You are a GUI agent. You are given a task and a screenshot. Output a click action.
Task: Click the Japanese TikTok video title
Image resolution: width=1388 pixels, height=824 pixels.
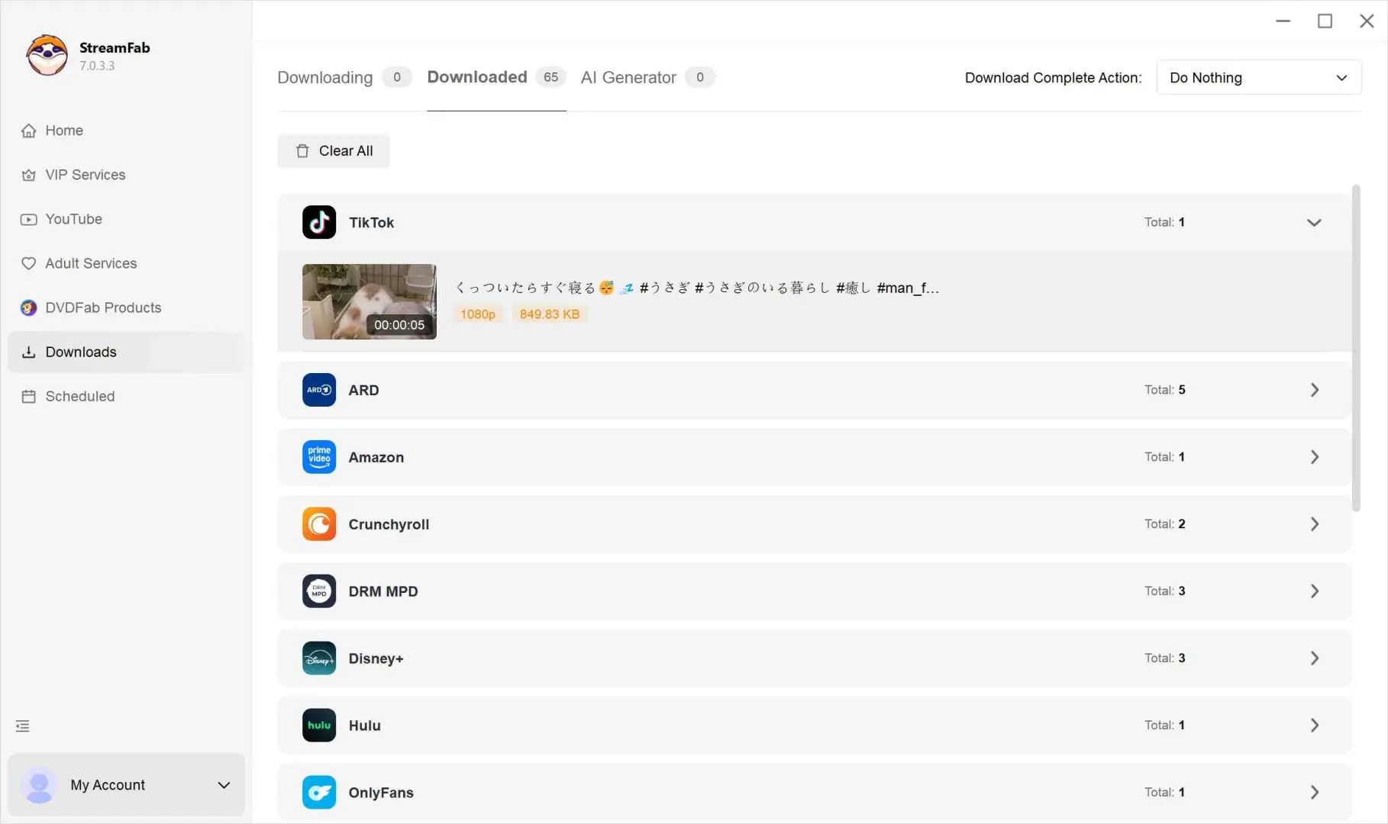697,288
